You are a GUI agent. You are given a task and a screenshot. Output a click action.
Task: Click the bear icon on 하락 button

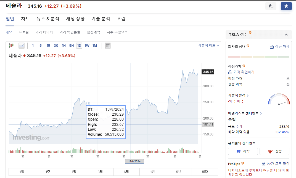click(x=239, y=151)
